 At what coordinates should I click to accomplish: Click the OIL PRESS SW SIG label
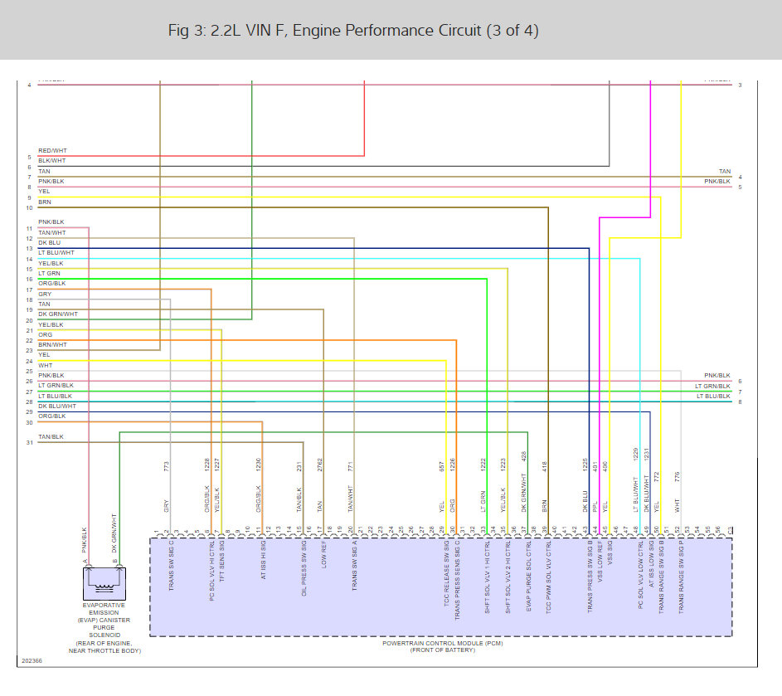(304, 567)
